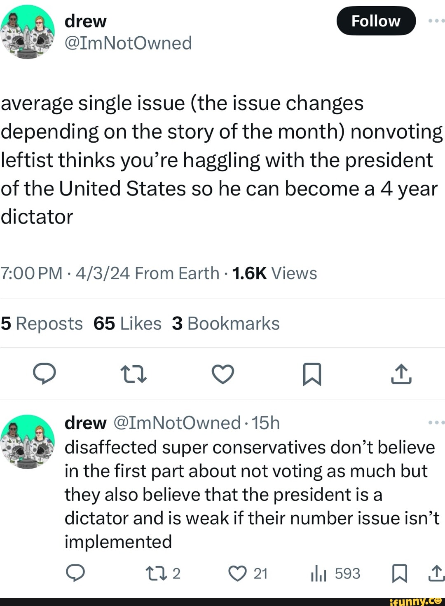Share the main tweet
The width and height of the screenshot is (445, 606).
pos(401,374)
